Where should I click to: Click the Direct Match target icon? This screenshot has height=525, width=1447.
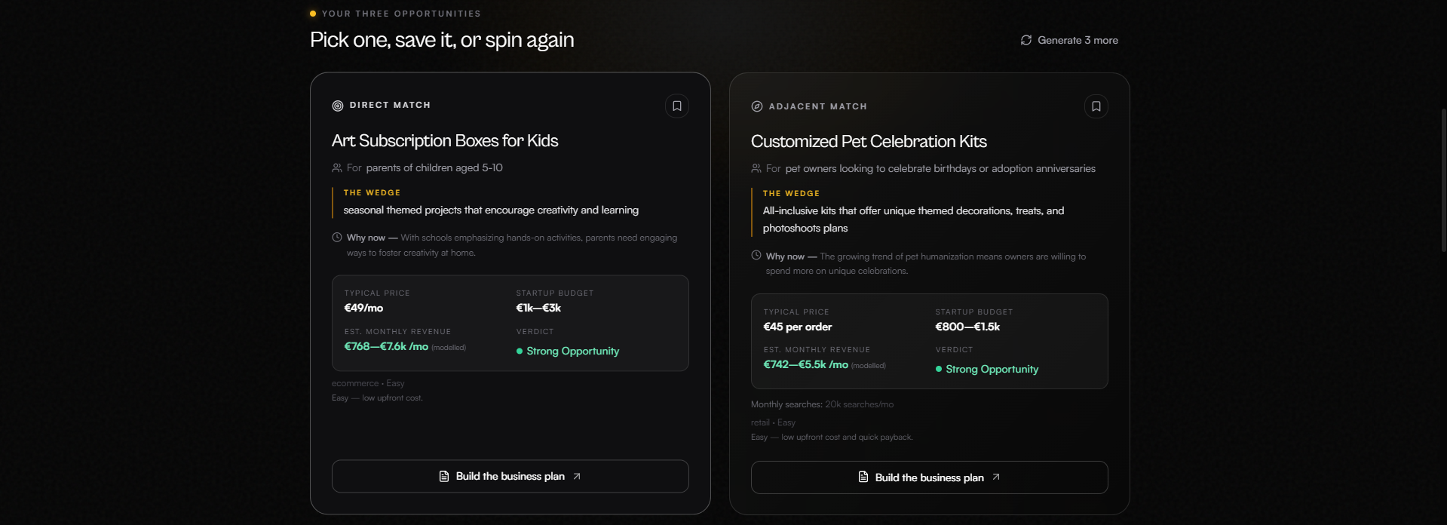click(338, 106)
